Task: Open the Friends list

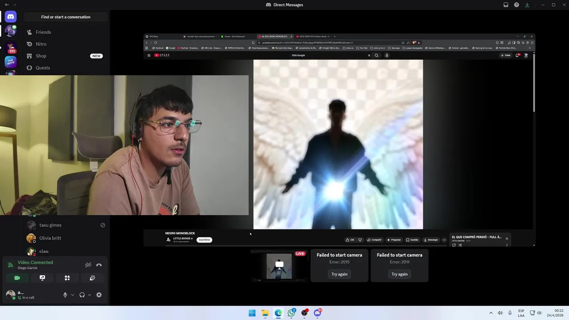Action: [x=66, y=32]
